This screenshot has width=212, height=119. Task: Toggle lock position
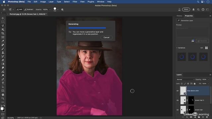[x=188, y=84]
